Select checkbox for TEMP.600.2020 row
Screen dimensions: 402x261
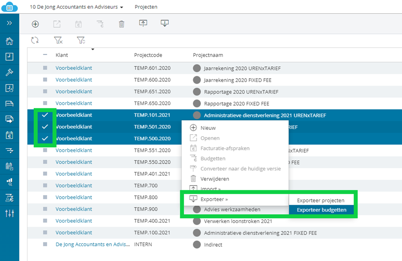tap(45, 80)
